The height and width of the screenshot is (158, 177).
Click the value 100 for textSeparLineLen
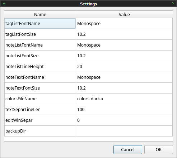tap(124, 110)
